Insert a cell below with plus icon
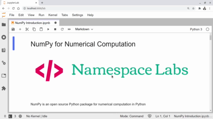 coord(20,29)
